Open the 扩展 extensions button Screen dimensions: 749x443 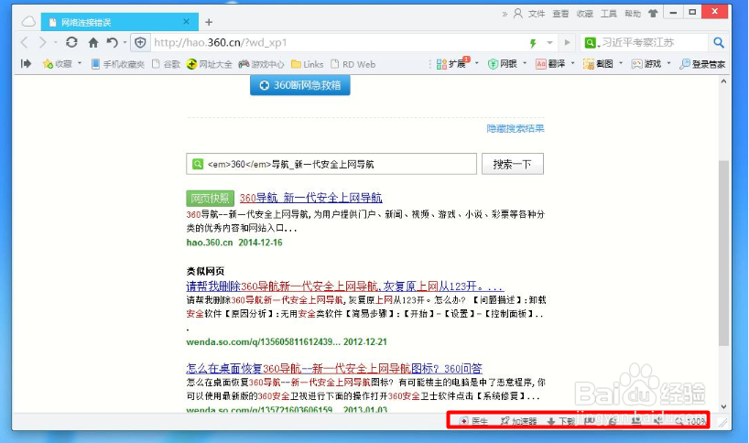pyautogui.click(x=453, y=63)
